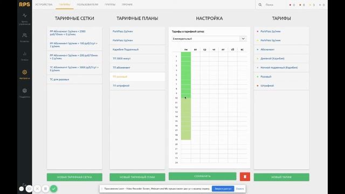This screenshot has height=194, width=345.
Task: Select 'ТП 3000 минут' tariff plan
Action: pyautogui.click(x=137, y=59)
